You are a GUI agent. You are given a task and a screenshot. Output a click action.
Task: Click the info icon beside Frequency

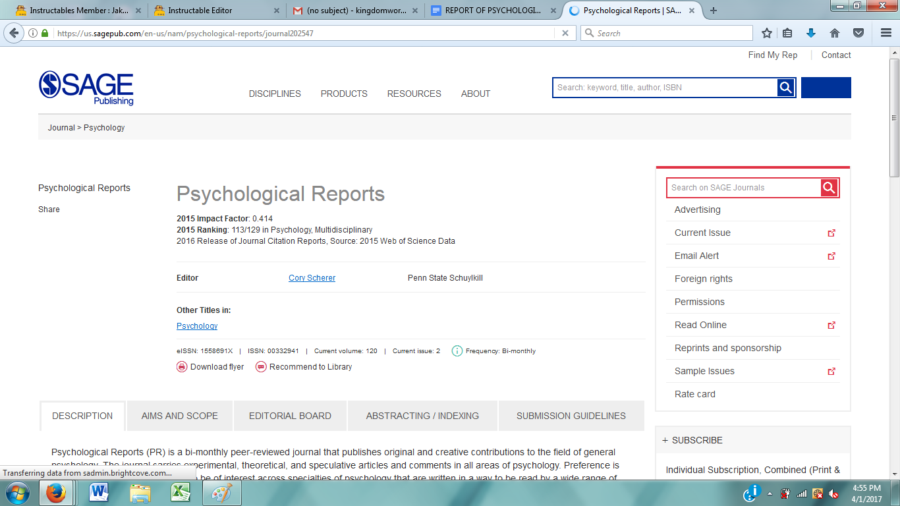click(x=457, y=351)
